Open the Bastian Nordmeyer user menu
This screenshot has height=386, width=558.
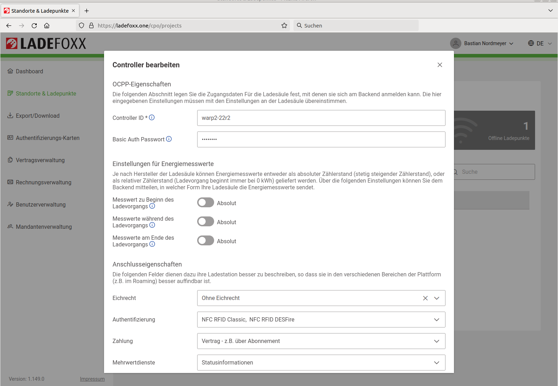[482, 43]
